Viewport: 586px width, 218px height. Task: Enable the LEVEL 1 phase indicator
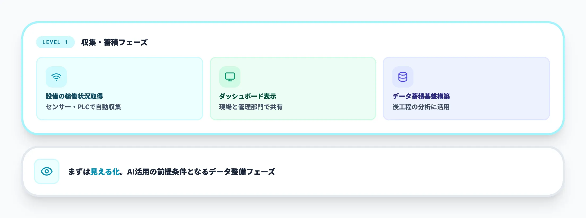coord(55,42)
